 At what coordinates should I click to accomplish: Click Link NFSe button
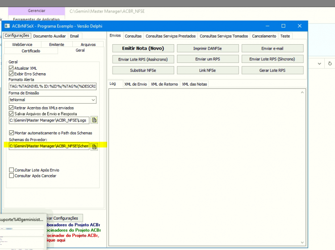[x=208, y=70]
